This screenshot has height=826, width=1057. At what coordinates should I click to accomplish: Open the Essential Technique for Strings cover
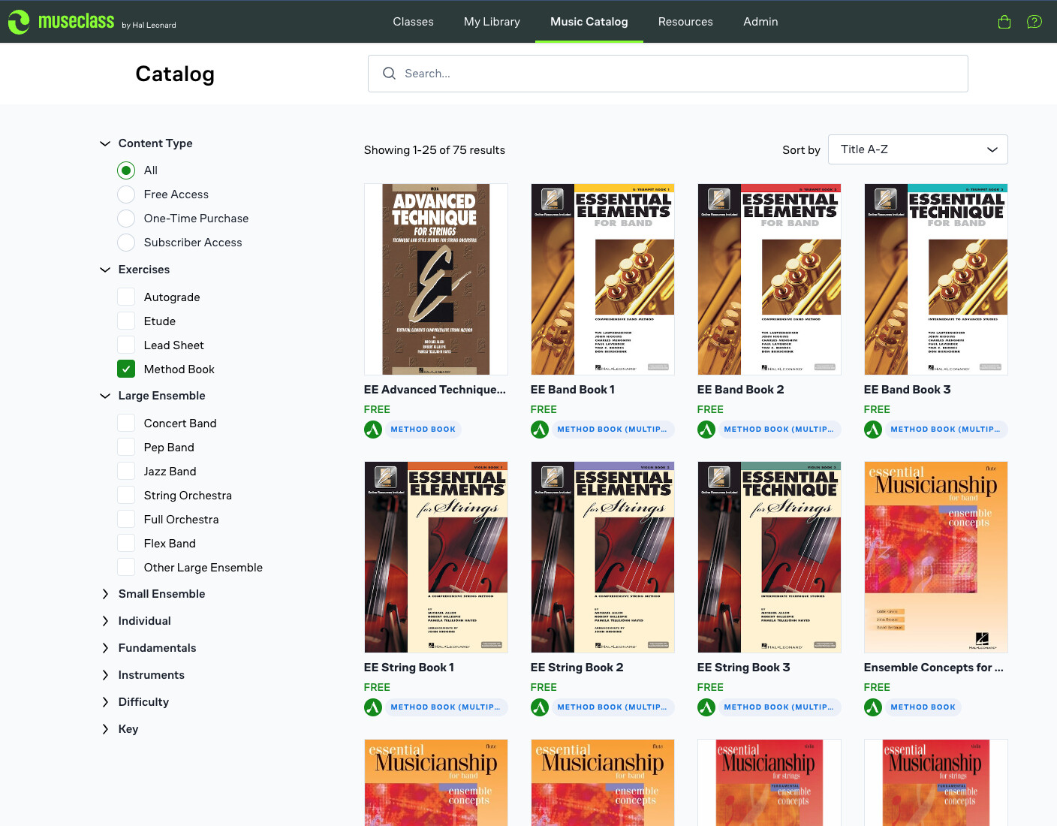(769, 557)
